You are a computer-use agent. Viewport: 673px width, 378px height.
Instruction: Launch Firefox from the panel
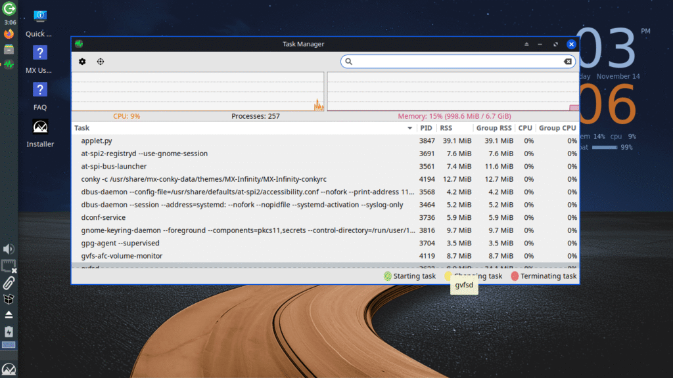click(x=9, y=33)
